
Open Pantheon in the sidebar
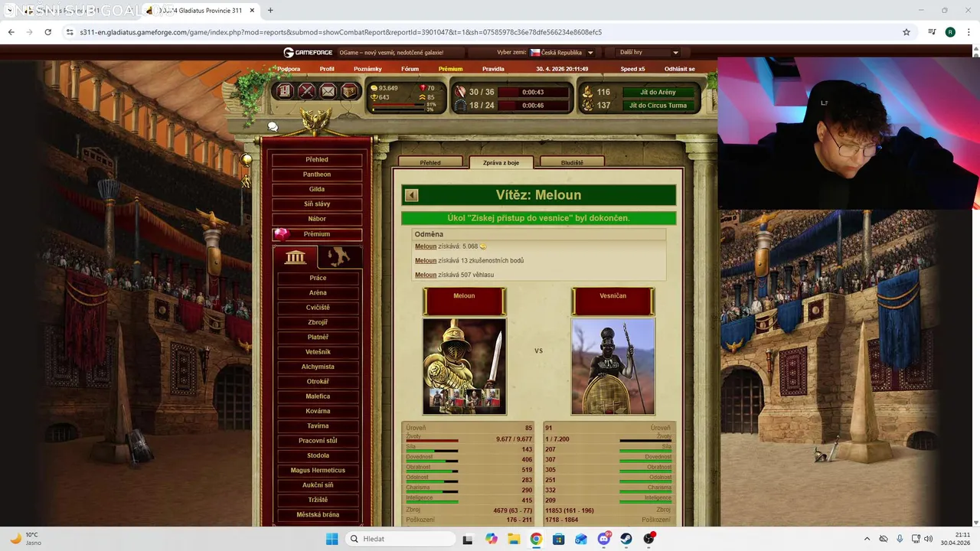pos(317,174)
